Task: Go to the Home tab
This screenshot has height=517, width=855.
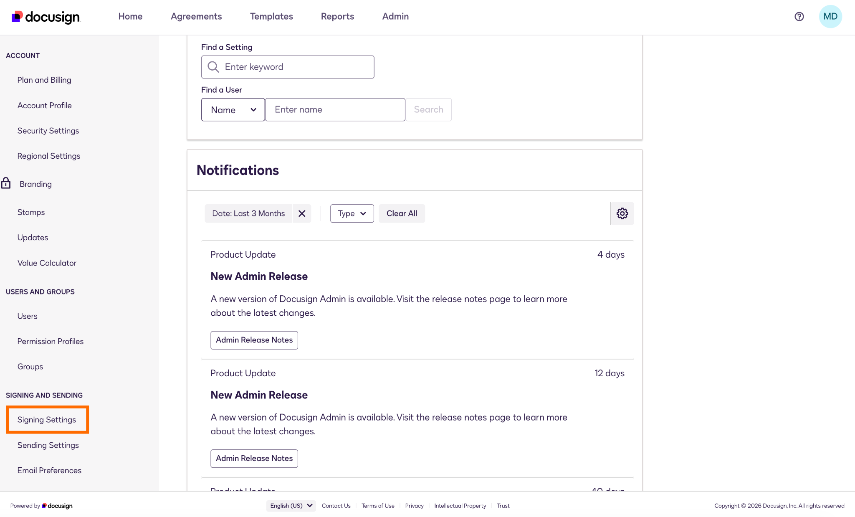Action: (x=130, y=16)
